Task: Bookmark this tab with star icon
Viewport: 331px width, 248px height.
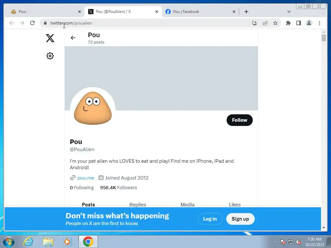Action: click(275, 23)
